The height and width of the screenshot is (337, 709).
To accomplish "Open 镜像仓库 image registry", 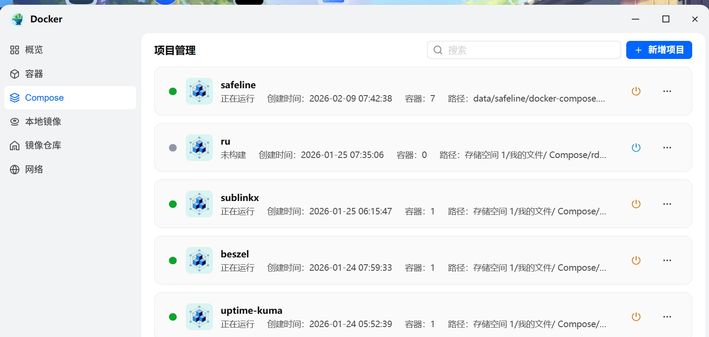I will 70,145.
